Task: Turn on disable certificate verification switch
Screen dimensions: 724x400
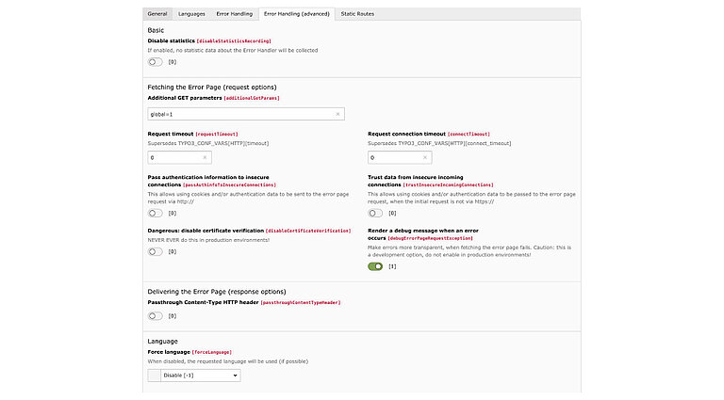Action: click(156, 251)
